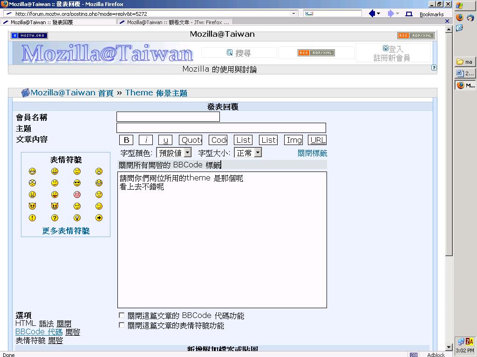This screenshot has width=477, height=357.
Task: Open the ZoneAlarm tray icon
Action: 470,342
